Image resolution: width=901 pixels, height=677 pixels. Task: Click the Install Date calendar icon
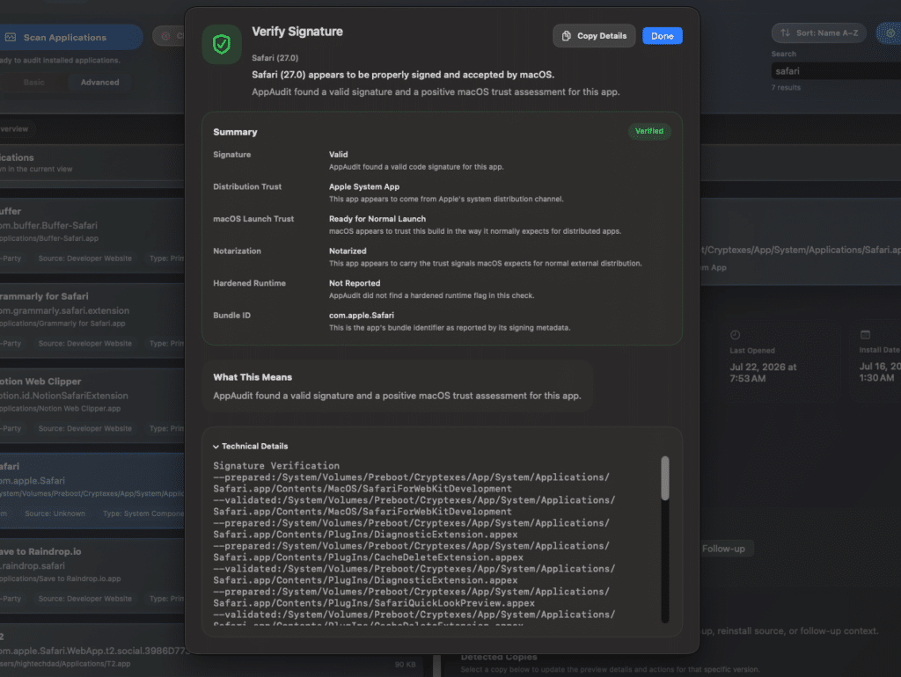pos(865,334)
